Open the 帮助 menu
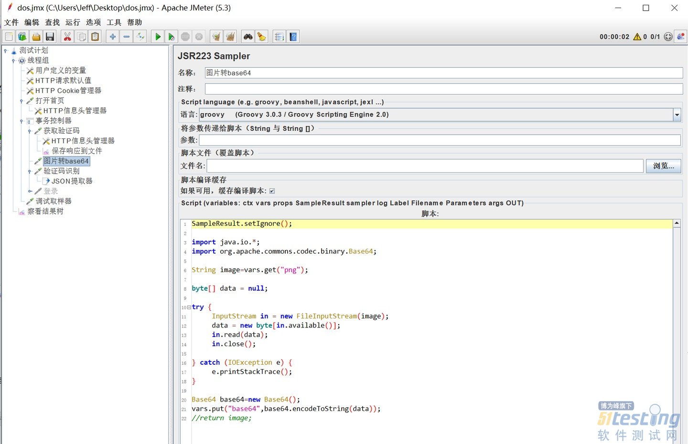The width and height of the screenshot is (688, 444). point(135,22)
